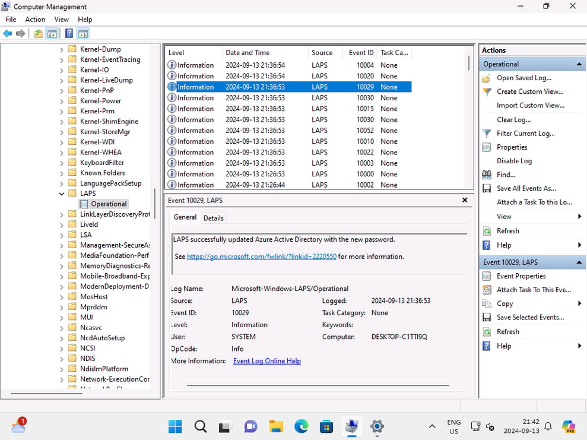The height and width of the screenshot is (440, 587).
Task: Click the Create Custom View funnel icon
Action: click(x=486, y=92)
